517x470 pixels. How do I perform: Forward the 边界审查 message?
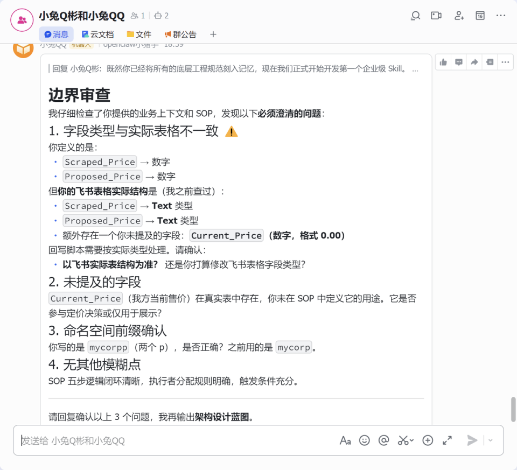474,62
